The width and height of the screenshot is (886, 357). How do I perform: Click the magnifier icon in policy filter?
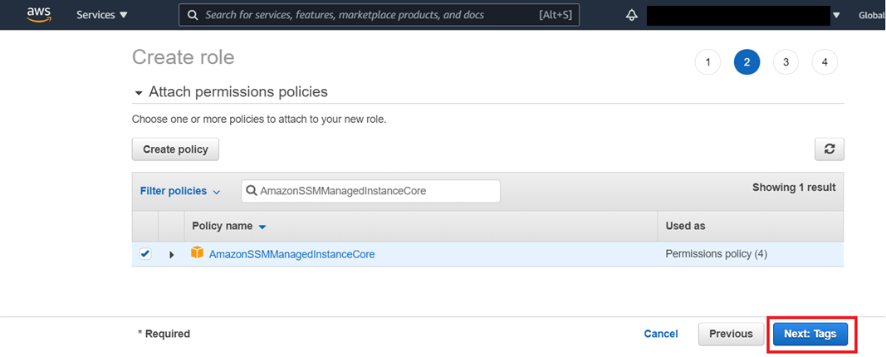click(252, 191)
